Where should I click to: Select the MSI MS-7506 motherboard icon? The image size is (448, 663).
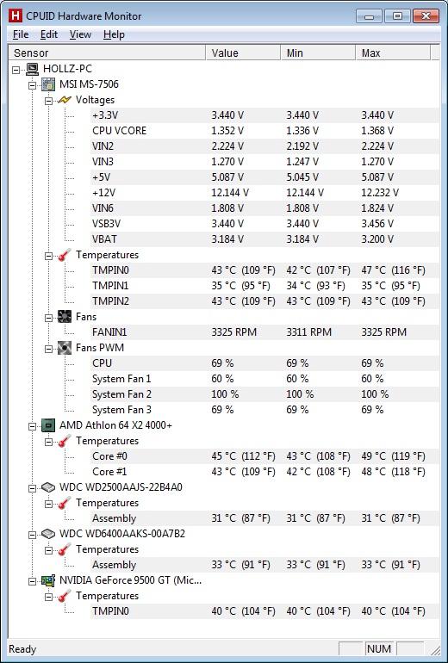coord(48,84)
